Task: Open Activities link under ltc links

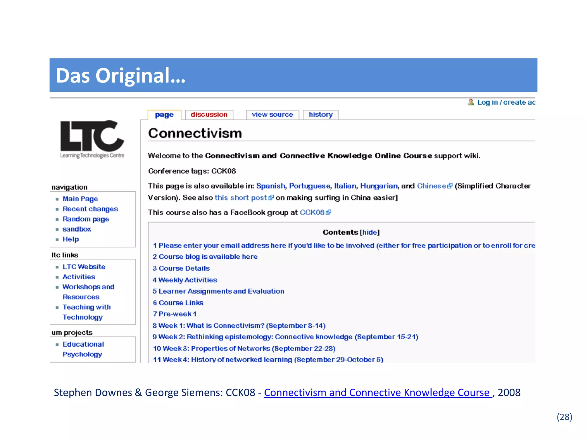Action: tap(79, 277)
